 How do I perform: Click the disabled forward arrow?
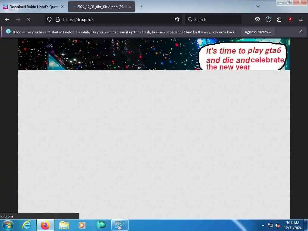click(18, 20)
